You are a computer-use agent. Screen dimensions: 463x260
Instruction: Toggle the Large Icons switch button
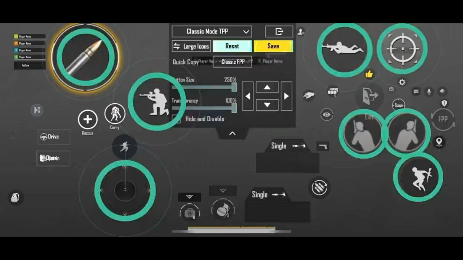[x=191, y=46]
